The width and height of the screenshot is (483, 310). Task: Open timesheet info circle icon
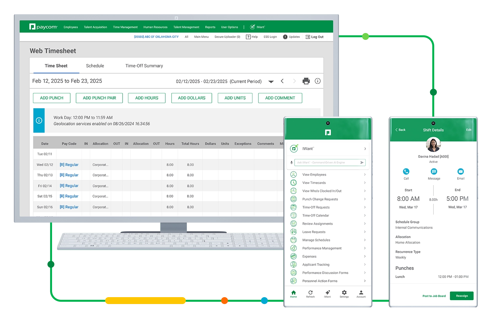(x=318, y=81)
